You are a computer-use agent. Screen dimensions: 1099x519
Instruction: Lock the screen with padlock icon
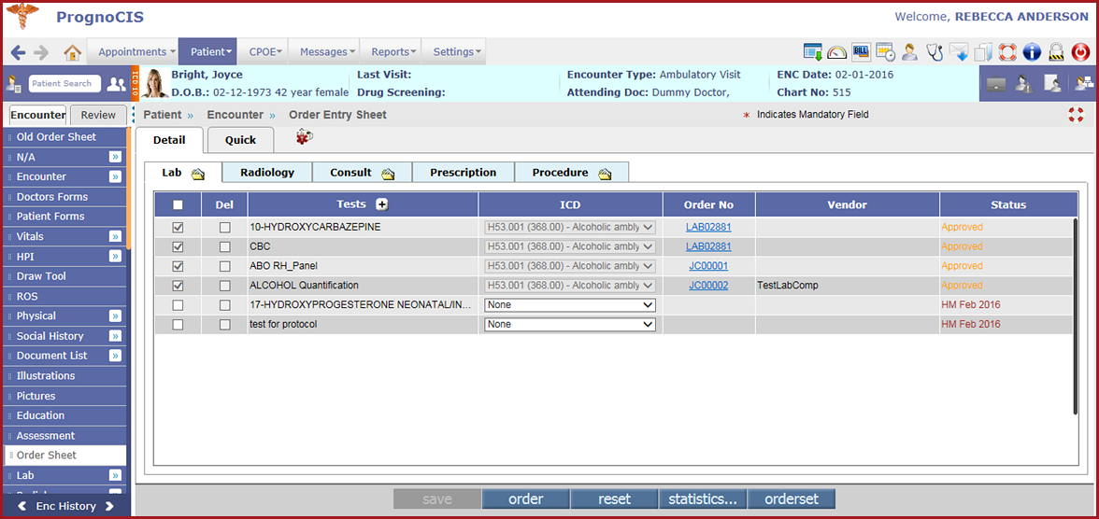[x=1056, y=52]
